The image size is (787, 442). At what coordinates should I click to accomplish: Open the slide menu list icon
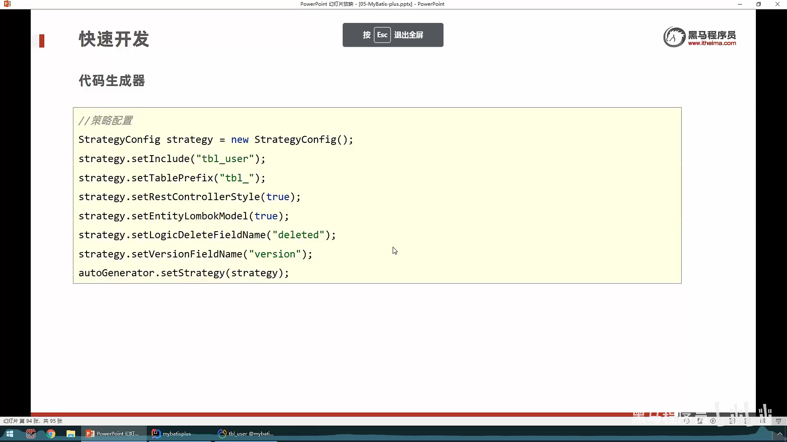tap(700, 421)
